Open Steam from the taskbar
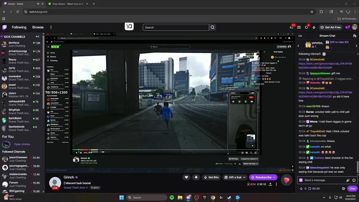359x202 pixels. [229, 198]
